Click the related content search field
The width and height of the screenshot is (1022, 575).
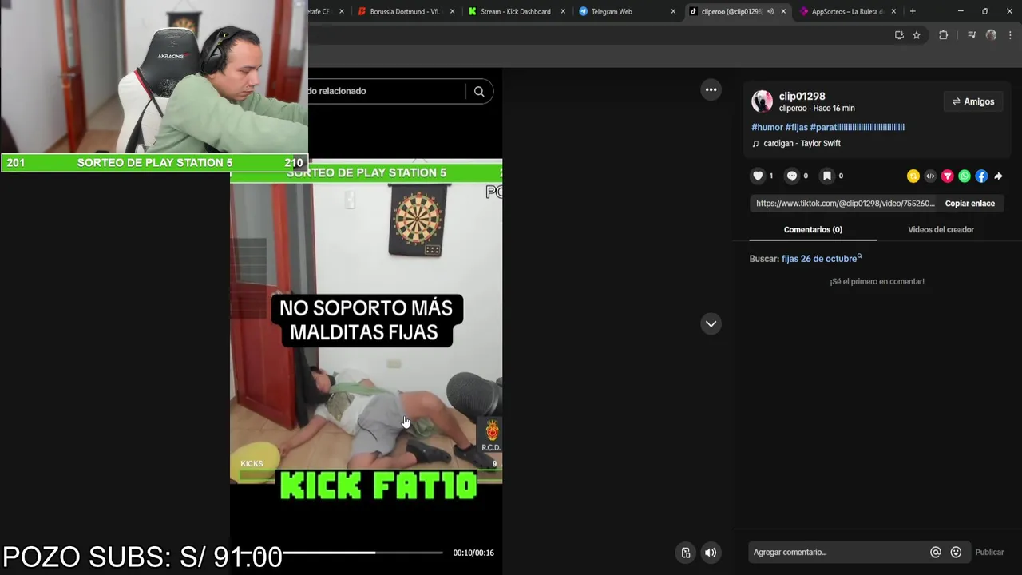pos(385,91)
